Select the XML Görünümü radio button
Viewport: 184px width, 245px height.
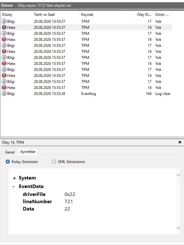pos(54,162)
